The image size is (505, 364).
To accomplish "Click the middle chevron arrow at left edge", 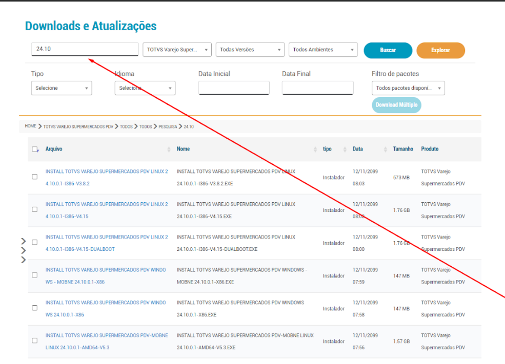I will click(x=23, y=250).
